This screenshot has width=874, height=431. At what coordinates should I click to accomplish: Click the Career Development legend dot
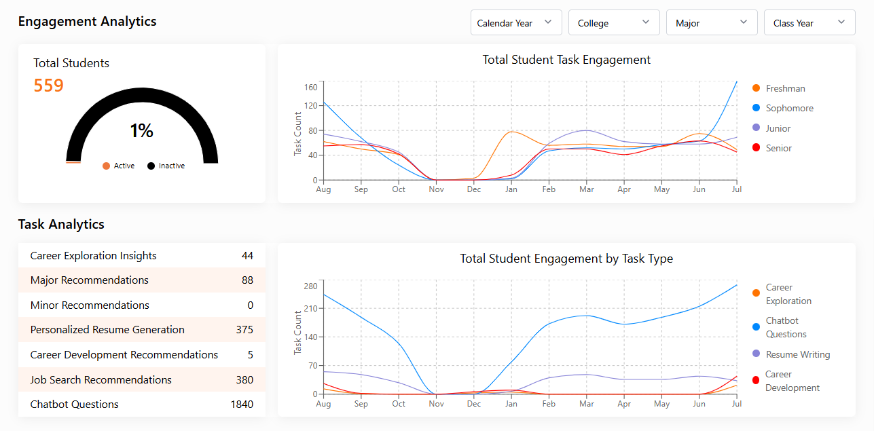click(x=756, y=380)
